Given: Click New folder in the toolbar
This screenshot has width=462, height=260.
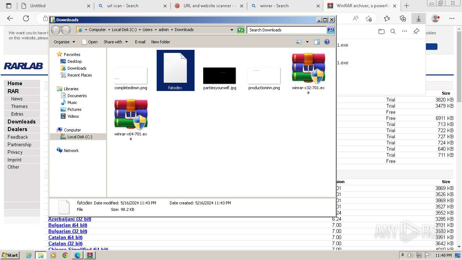Looking at the screenshot, I should tap(161, 42).
